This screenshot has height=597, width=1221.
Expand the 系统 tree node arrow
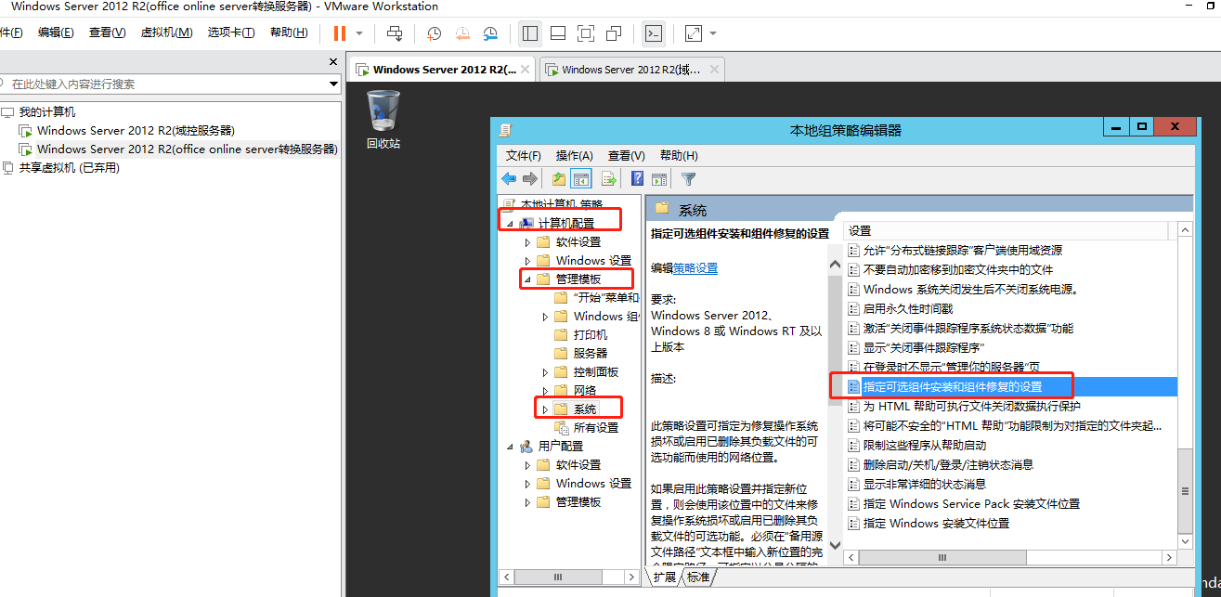click(x=545, y=409)
